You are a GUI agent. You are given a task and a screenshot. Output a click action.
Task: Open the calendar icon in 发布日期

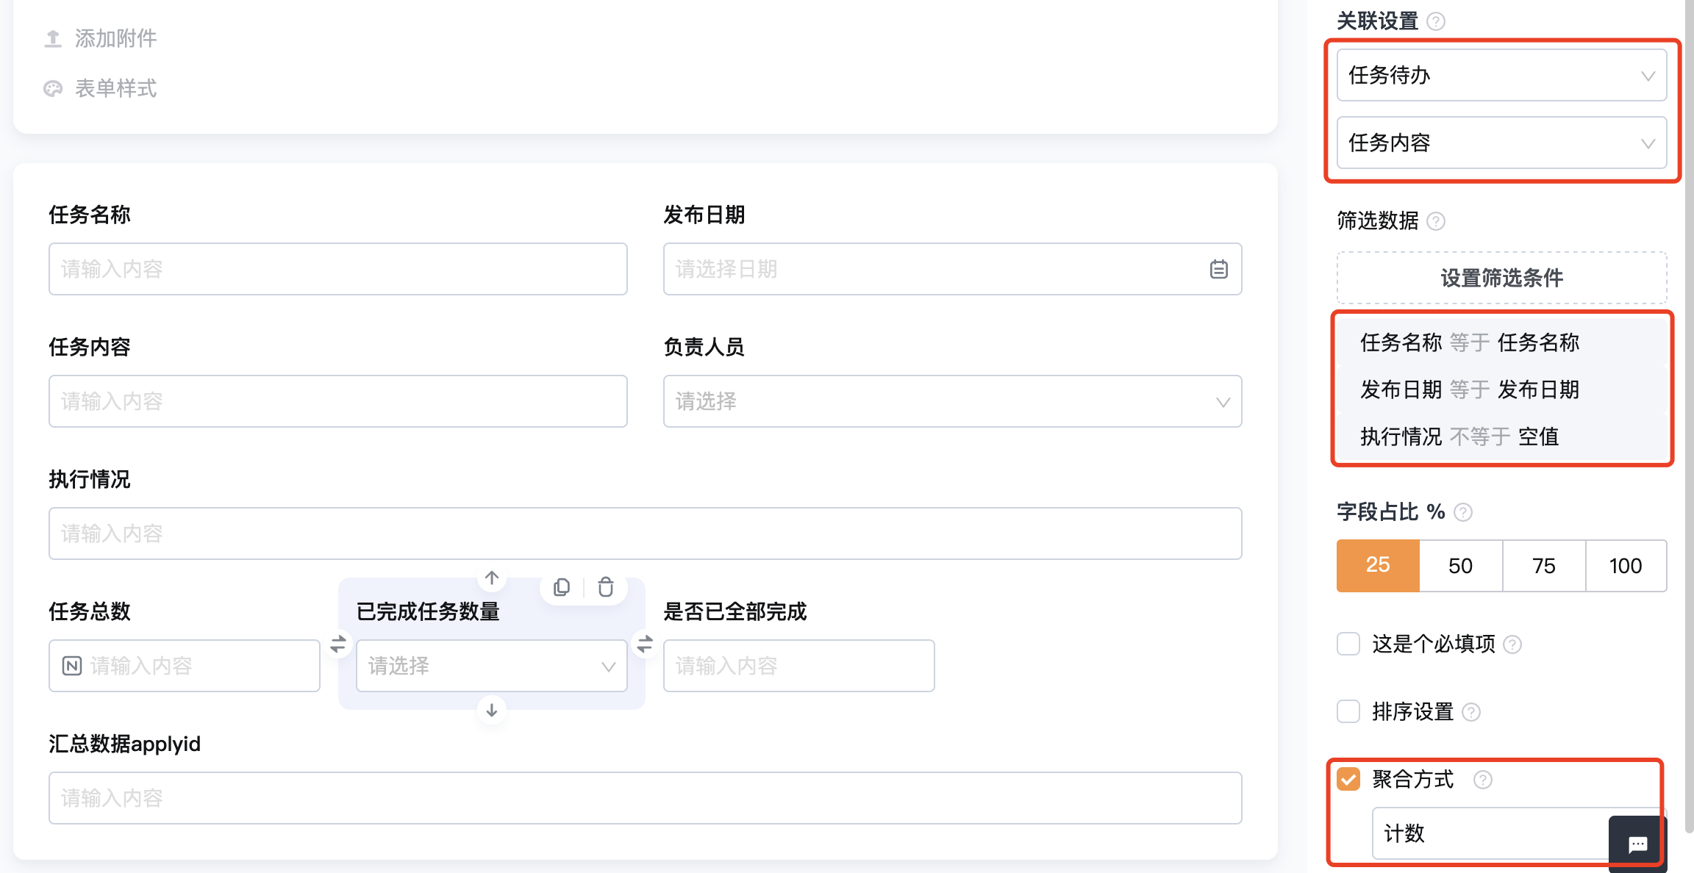1218,269
